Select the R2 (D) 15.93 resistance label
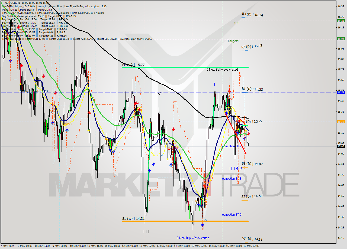 (252, 46)
